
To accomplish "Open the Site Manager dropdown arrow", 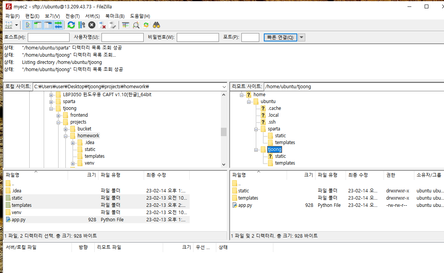I will pyautogui.click(x=16, y=25).
